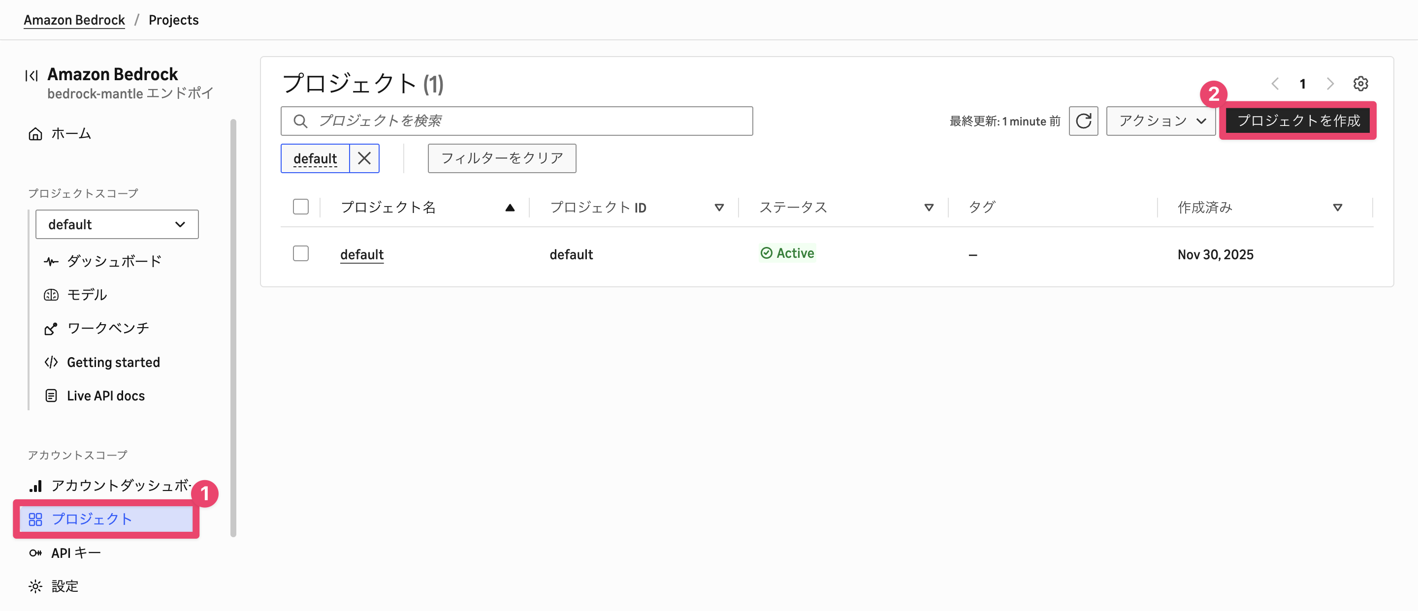Image resolution: width=1418 pixels, height=611 pixels.
Task: Click プロジェクトを作成 button
Action: point(1298,121)
